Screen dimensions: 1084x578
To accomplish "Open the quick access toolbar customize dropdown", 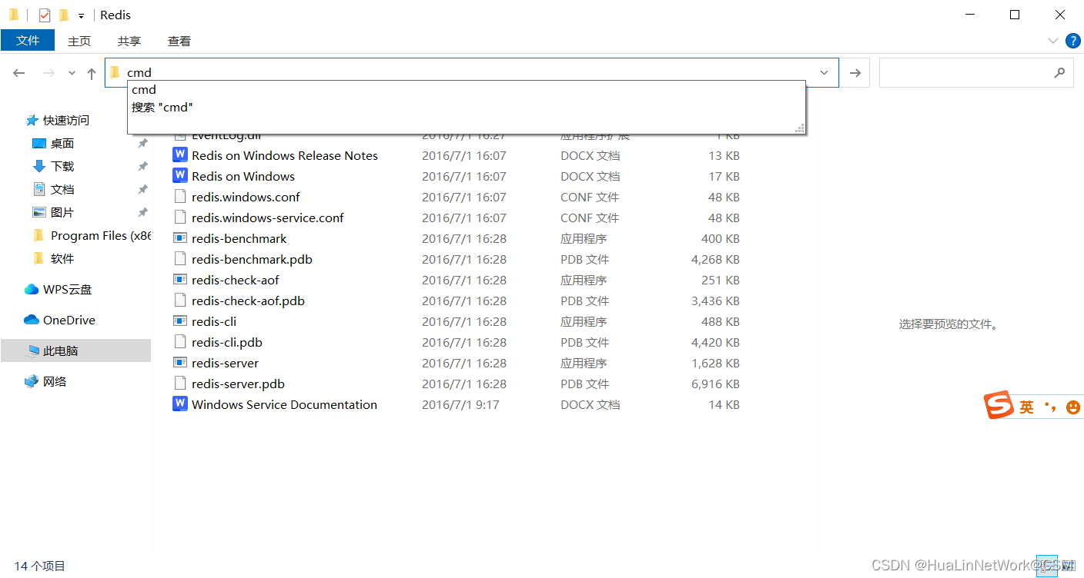I will pyautogui.click(x=81, y=15).
